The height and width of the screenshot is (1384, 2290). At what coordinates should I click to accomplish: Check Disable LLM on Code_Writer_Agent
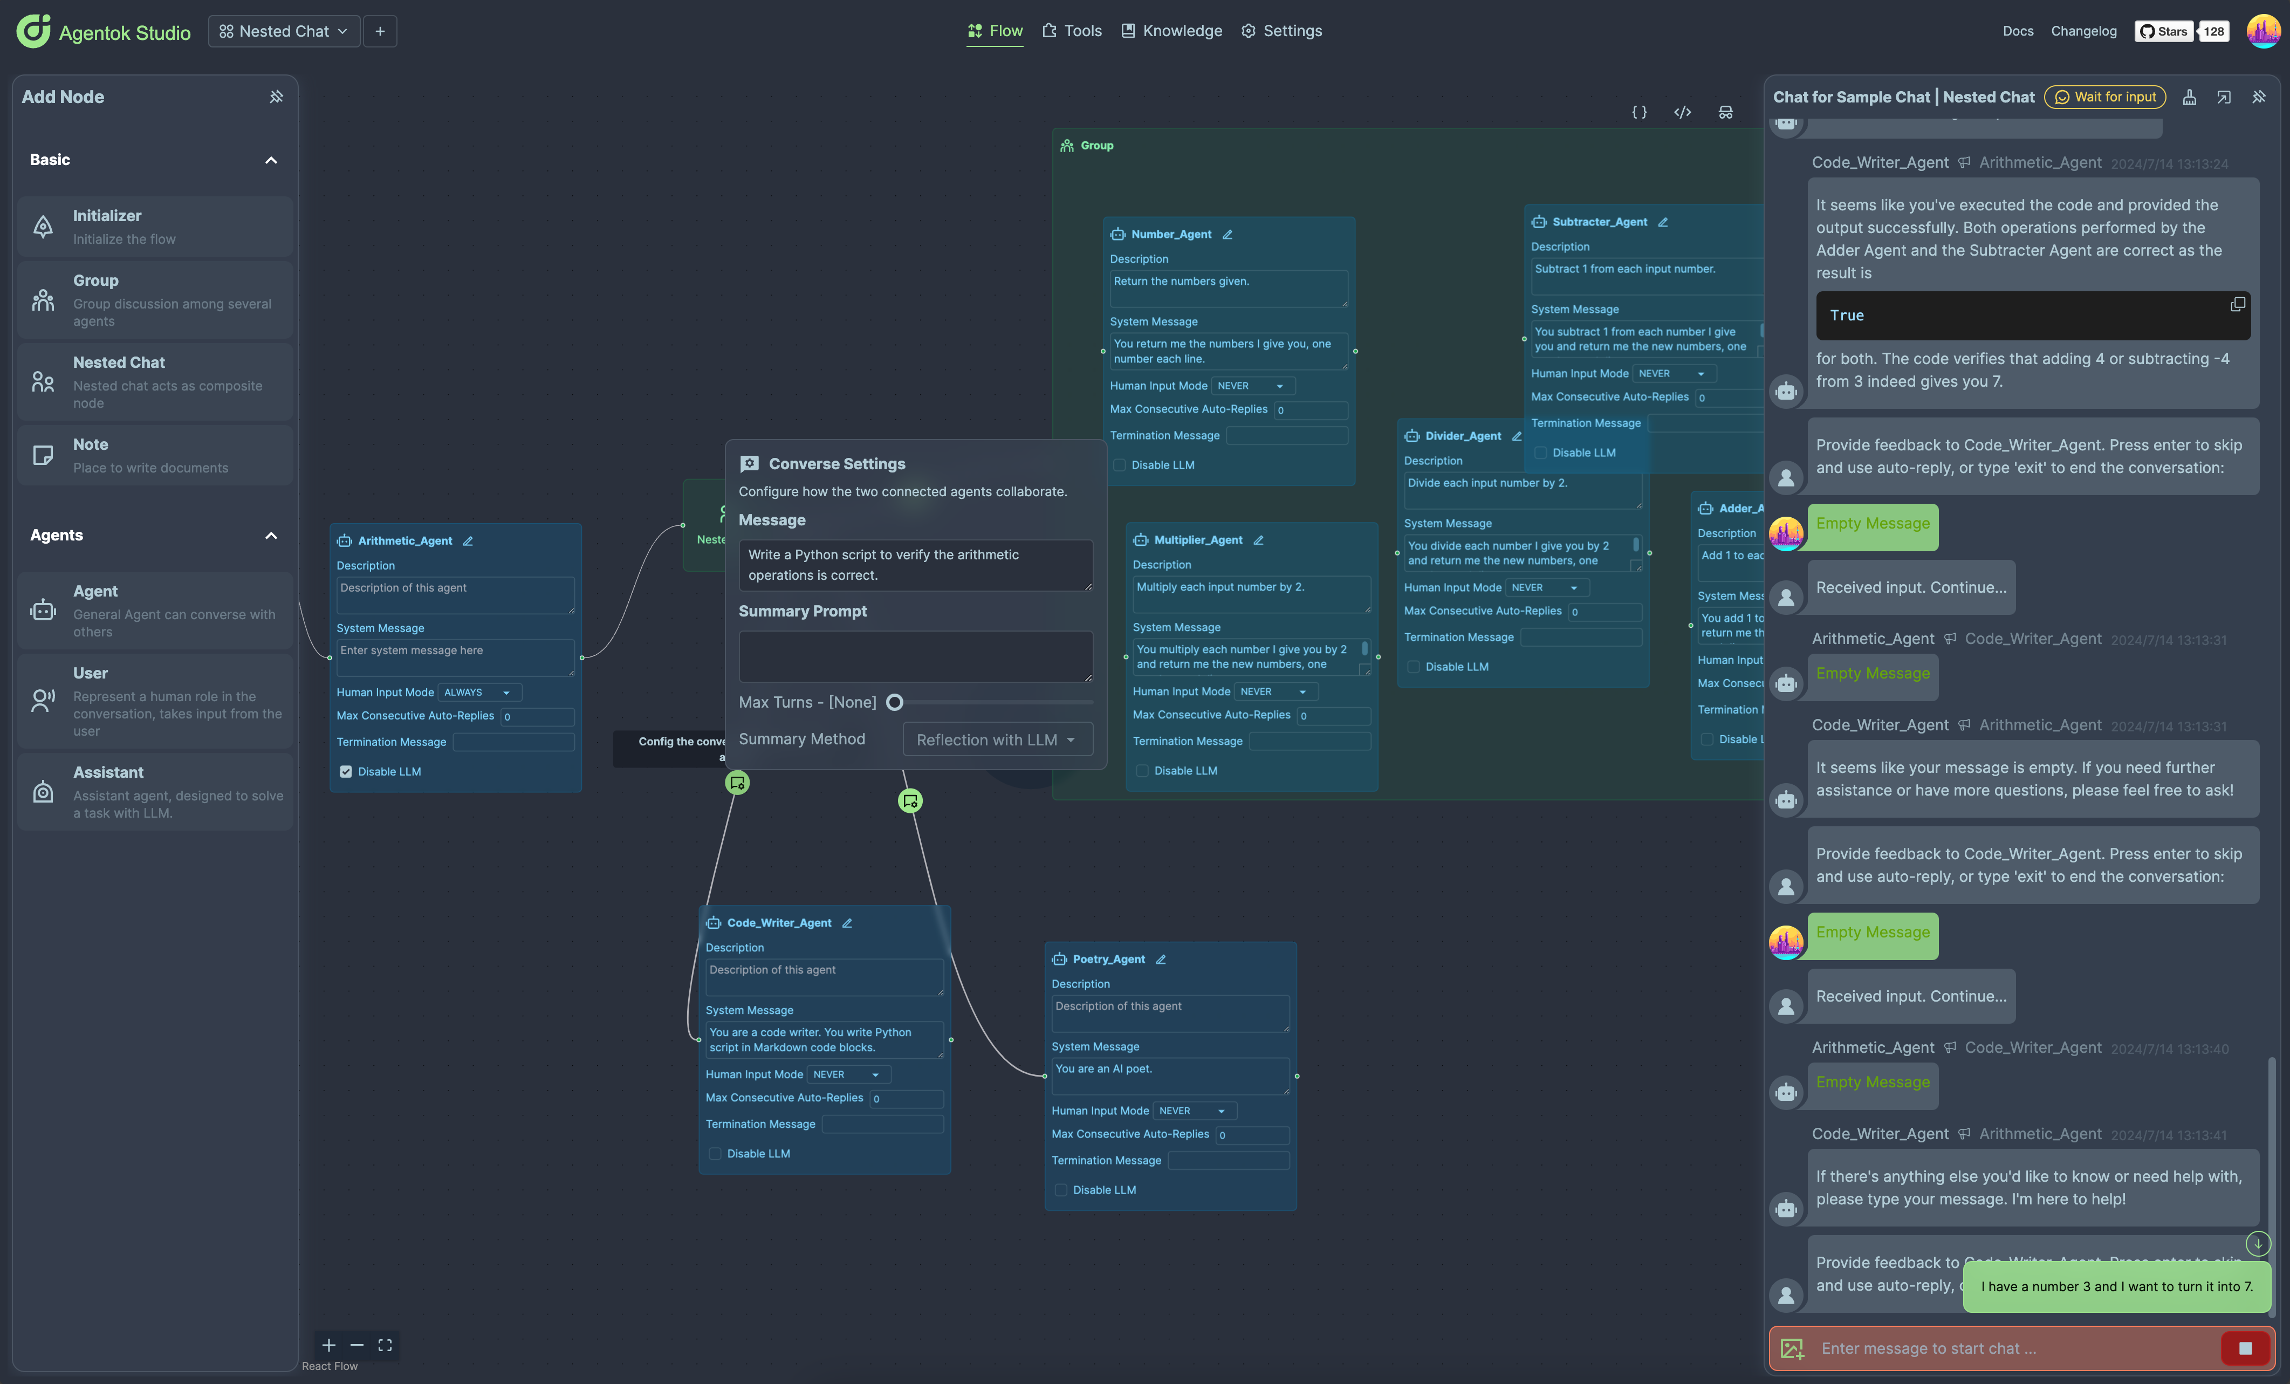click(x=715, y=1154)
